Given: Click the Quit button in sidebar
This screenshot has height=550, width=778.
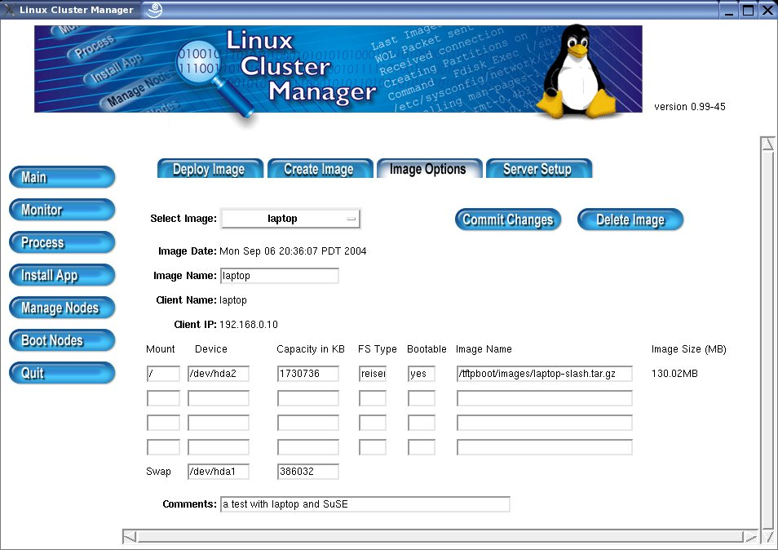Looking at the screenshot, I should [61, 373].
